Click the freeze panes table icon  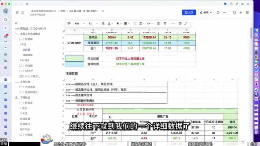tap(180, 24)
